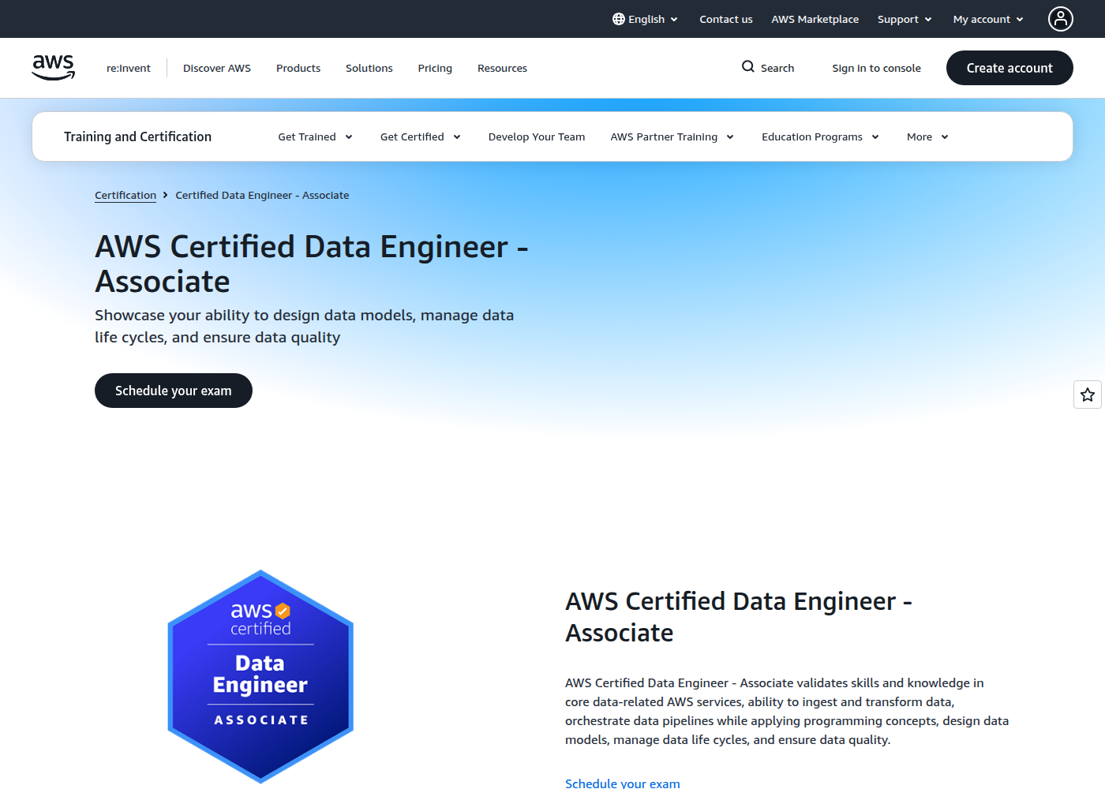Click the Schedule your exam button
The image size is (1105, 789).
point(174,391)
